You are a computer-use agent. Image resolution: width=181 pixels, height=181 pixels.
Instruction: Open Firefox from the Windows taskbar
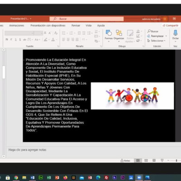point(65,177)
